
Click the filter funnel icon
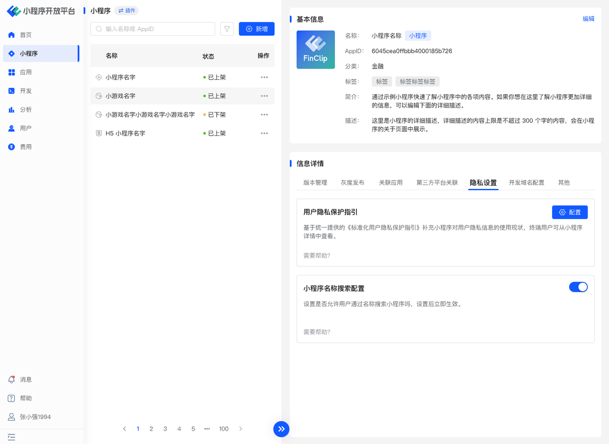(227, 29)
